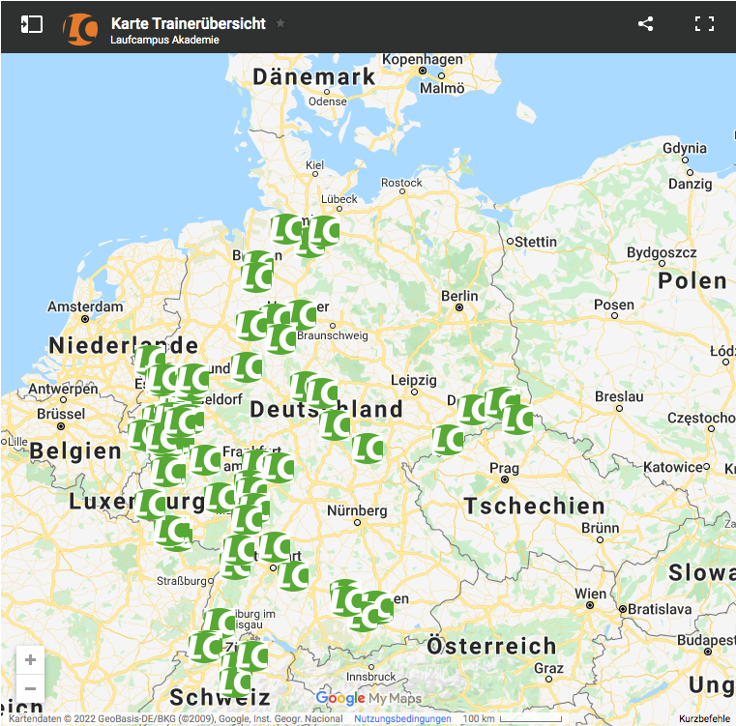This screenshot has width=736, height=726.
Task: Select isolated LC marker south of Leipzig
Action: click(x=368, y=449)
